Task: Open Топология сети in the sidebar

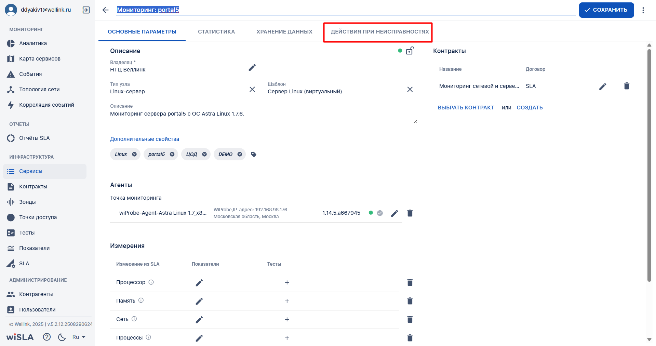Action: click(45, 90)
